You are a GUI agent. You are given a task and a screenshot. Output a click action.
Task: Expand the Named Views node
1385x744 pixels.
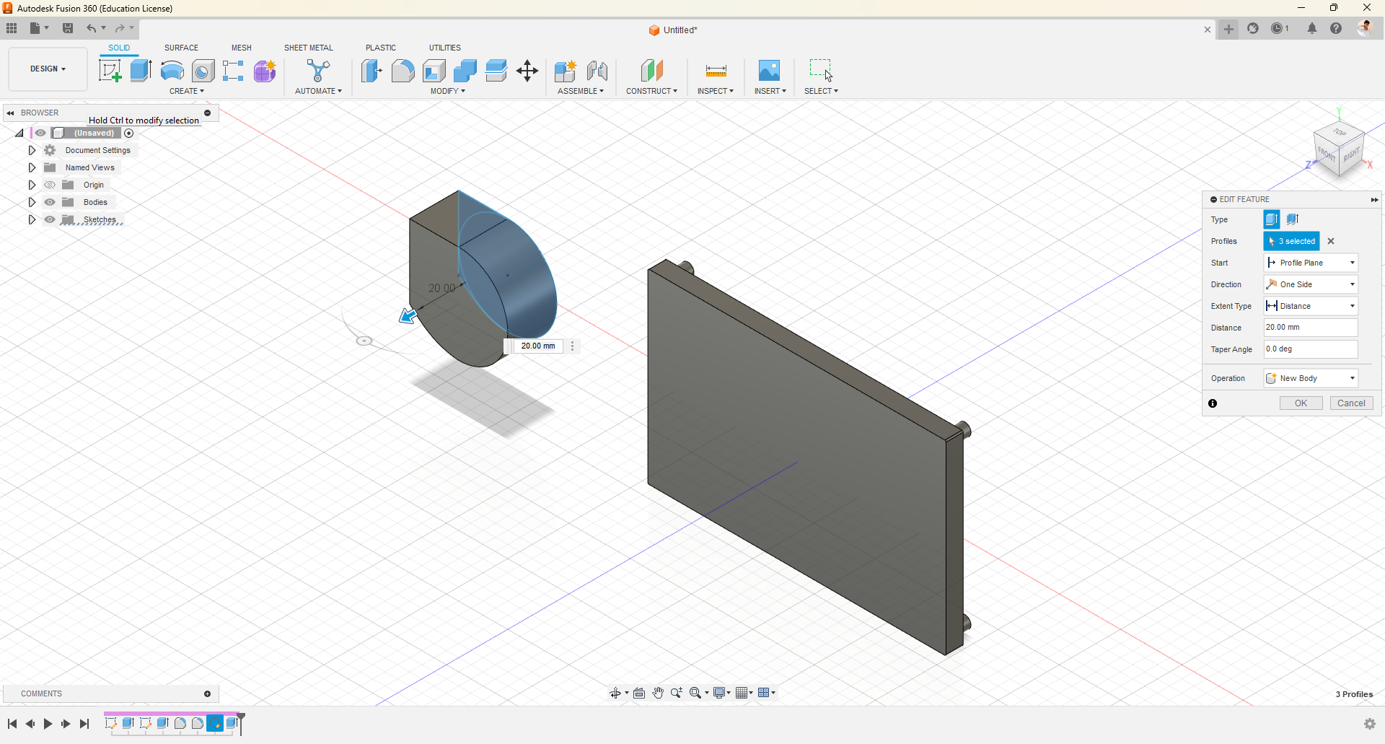[x=32, y=167]
